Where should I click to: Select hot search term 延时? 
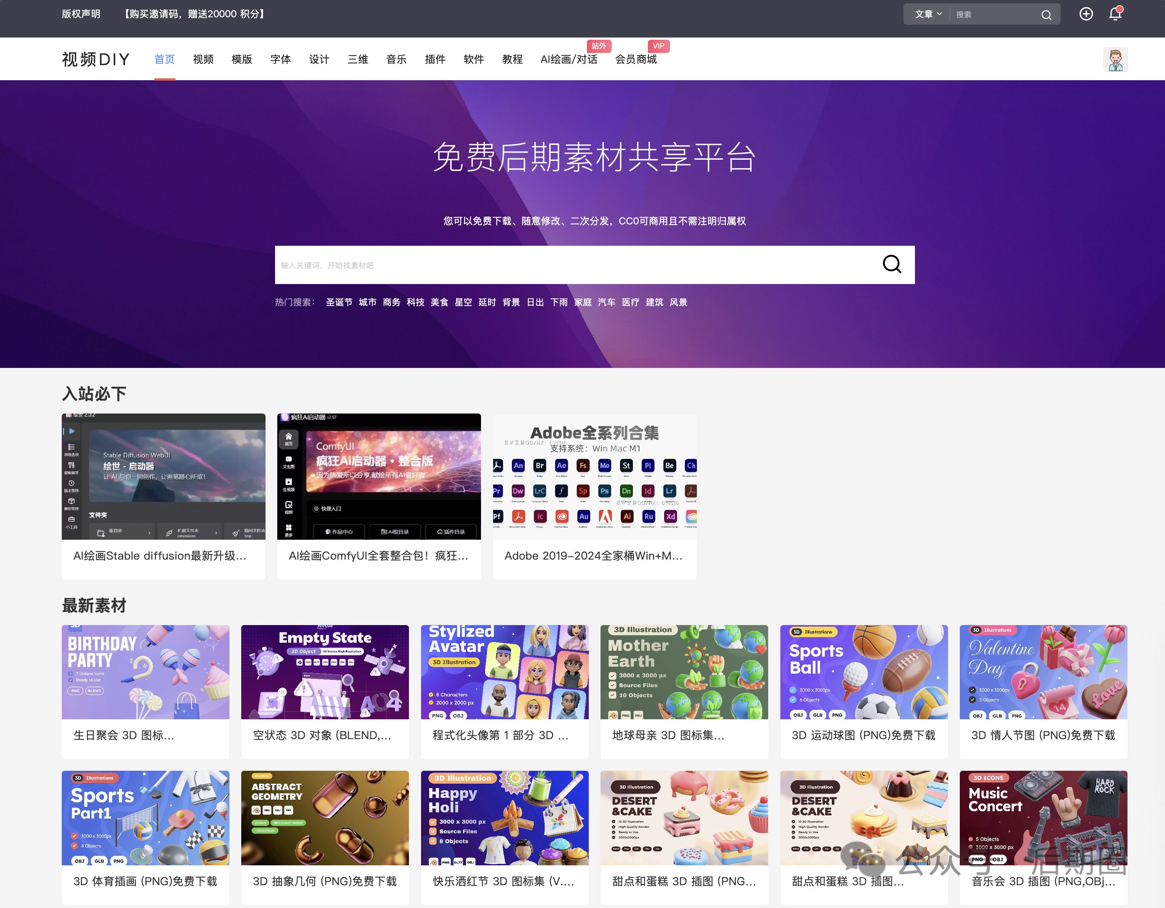tap(487, 302)
